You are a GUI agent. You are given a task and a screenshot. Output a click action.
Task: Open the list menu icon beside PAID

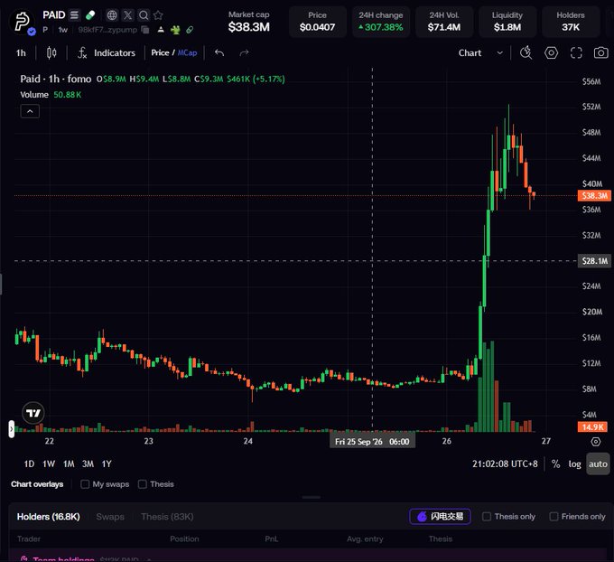74,14
